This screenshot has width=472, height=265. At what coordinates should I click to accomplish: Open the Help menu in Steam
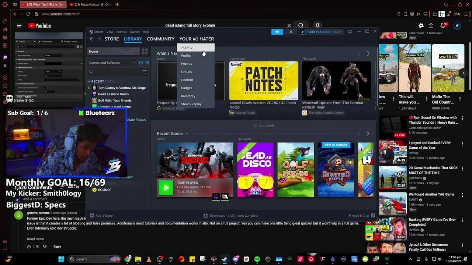click(146, 32)
